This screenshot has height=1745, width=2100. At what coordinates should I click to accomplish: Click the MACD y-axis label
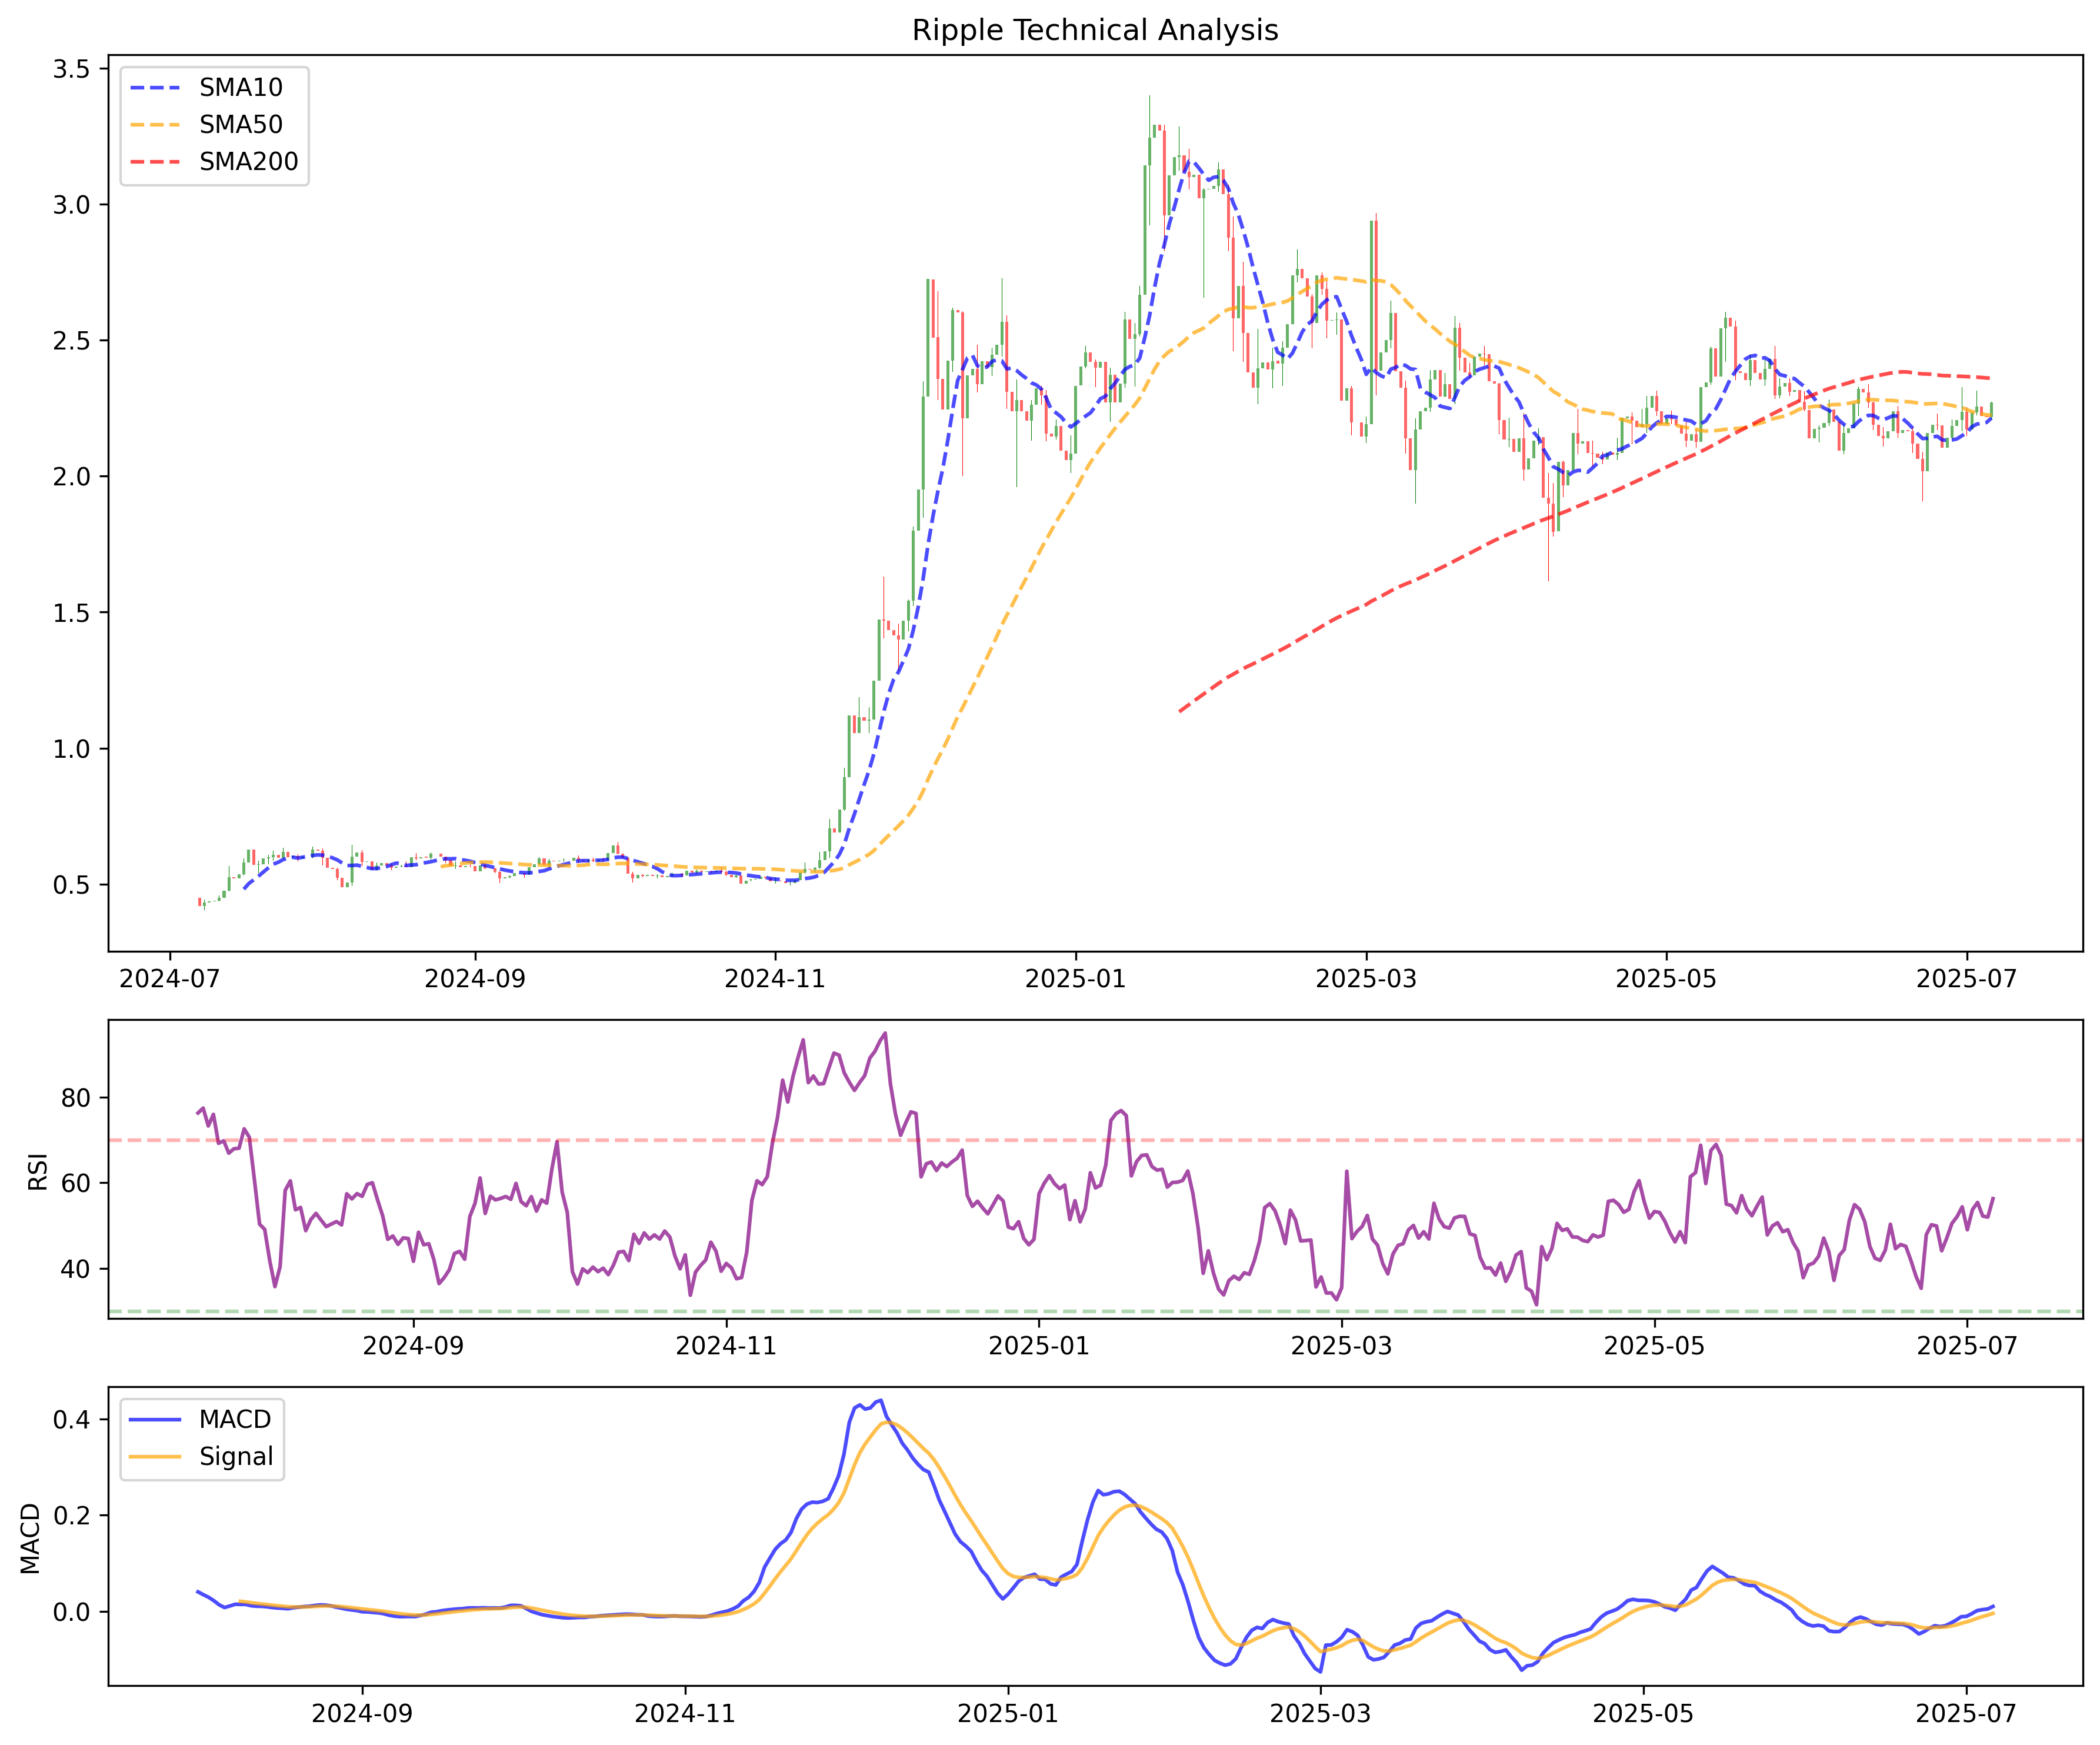tap(31, 1538)
